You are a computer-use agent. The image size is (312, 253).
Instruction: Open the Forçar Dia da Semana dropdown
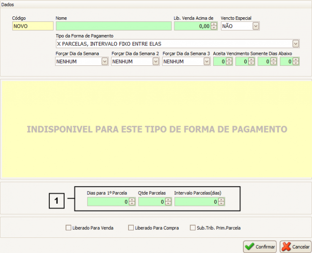[105, 62]
